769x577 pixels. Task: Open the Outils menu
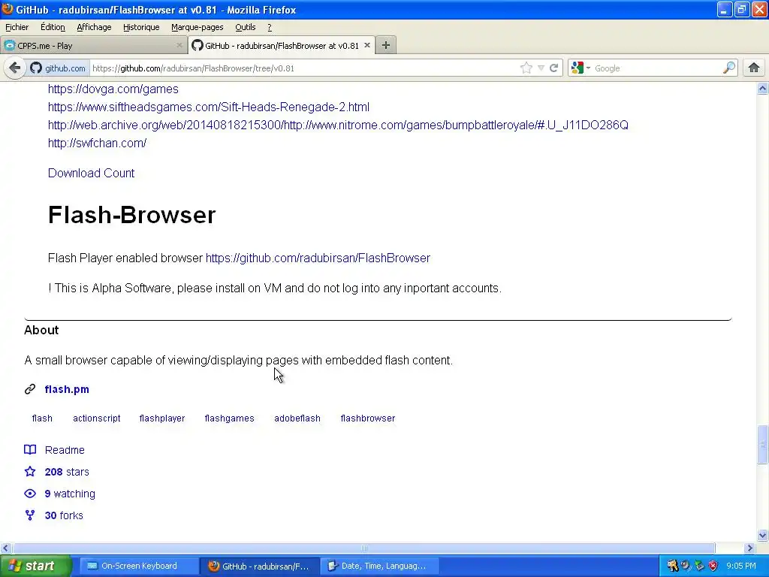[x=246, y=27]
